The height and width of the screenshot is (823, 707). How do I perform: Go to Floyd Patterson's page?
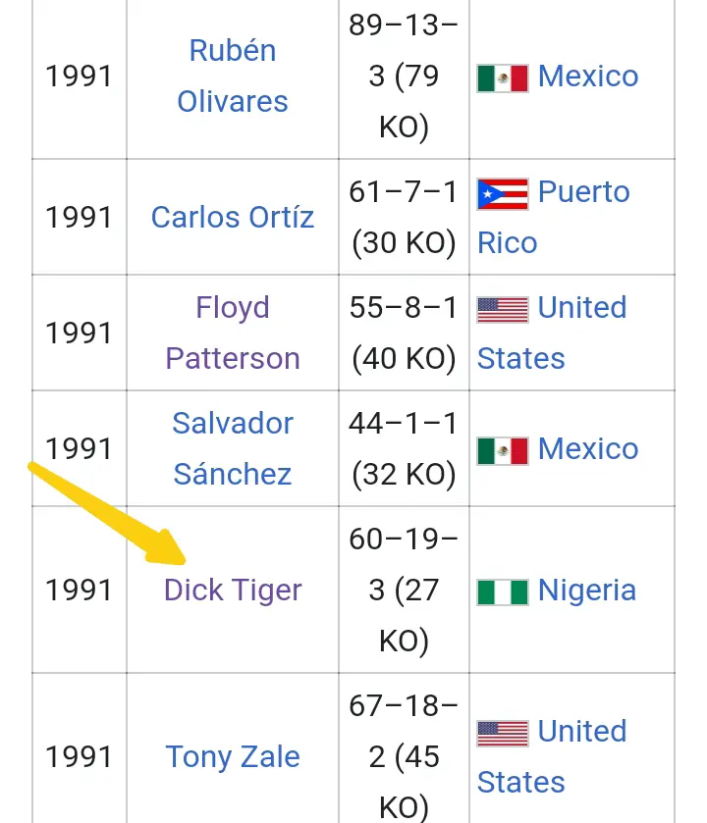[233, 333]
